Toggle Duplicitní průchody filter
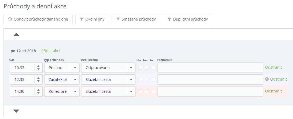 pyautogui.click(x=187, y=19)
